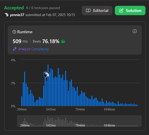The width and height of the screenshot is (149, 135).
Task: Click the 4% y-axis label
Action: pos(13,60)
